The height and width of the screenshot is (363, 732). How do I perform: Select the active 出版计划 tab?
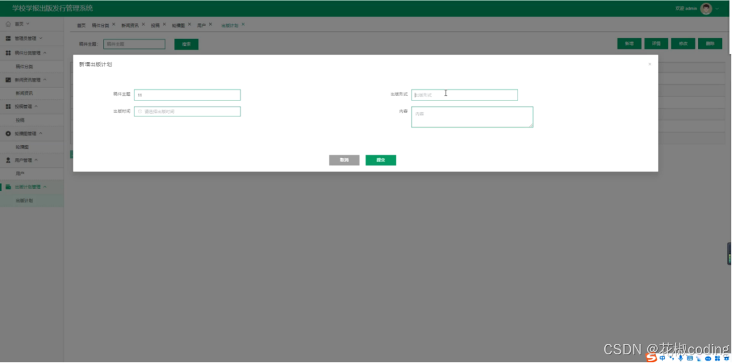point(230,26)
